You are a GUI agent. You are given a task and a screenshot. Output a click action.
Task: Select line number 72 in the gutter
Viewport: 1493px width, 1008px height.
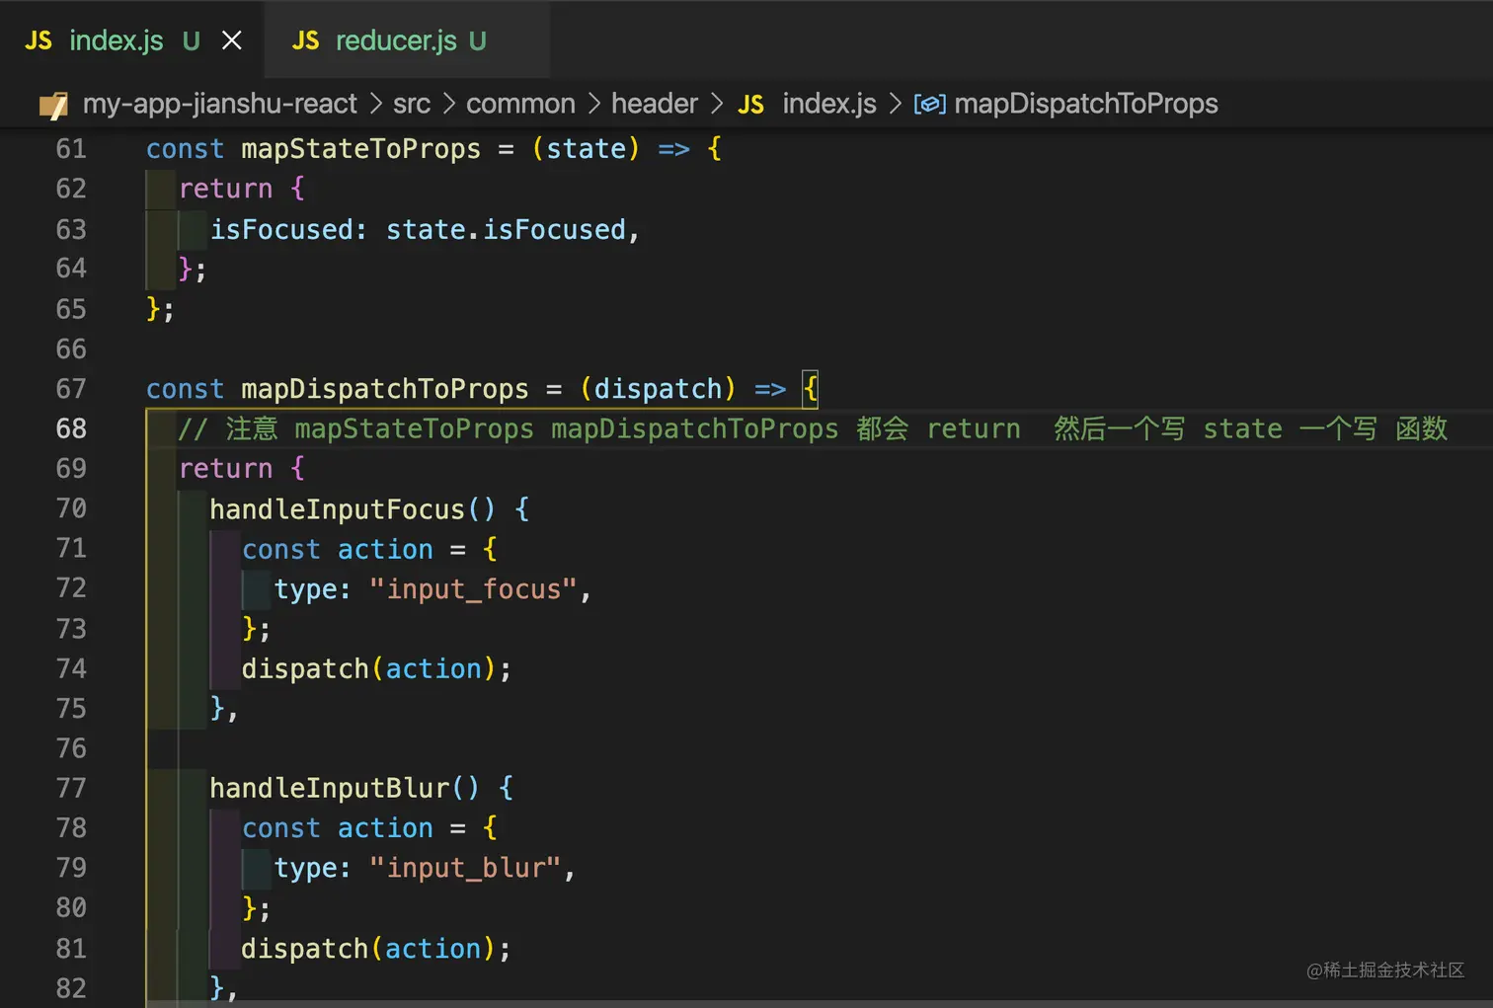(71, 588)
